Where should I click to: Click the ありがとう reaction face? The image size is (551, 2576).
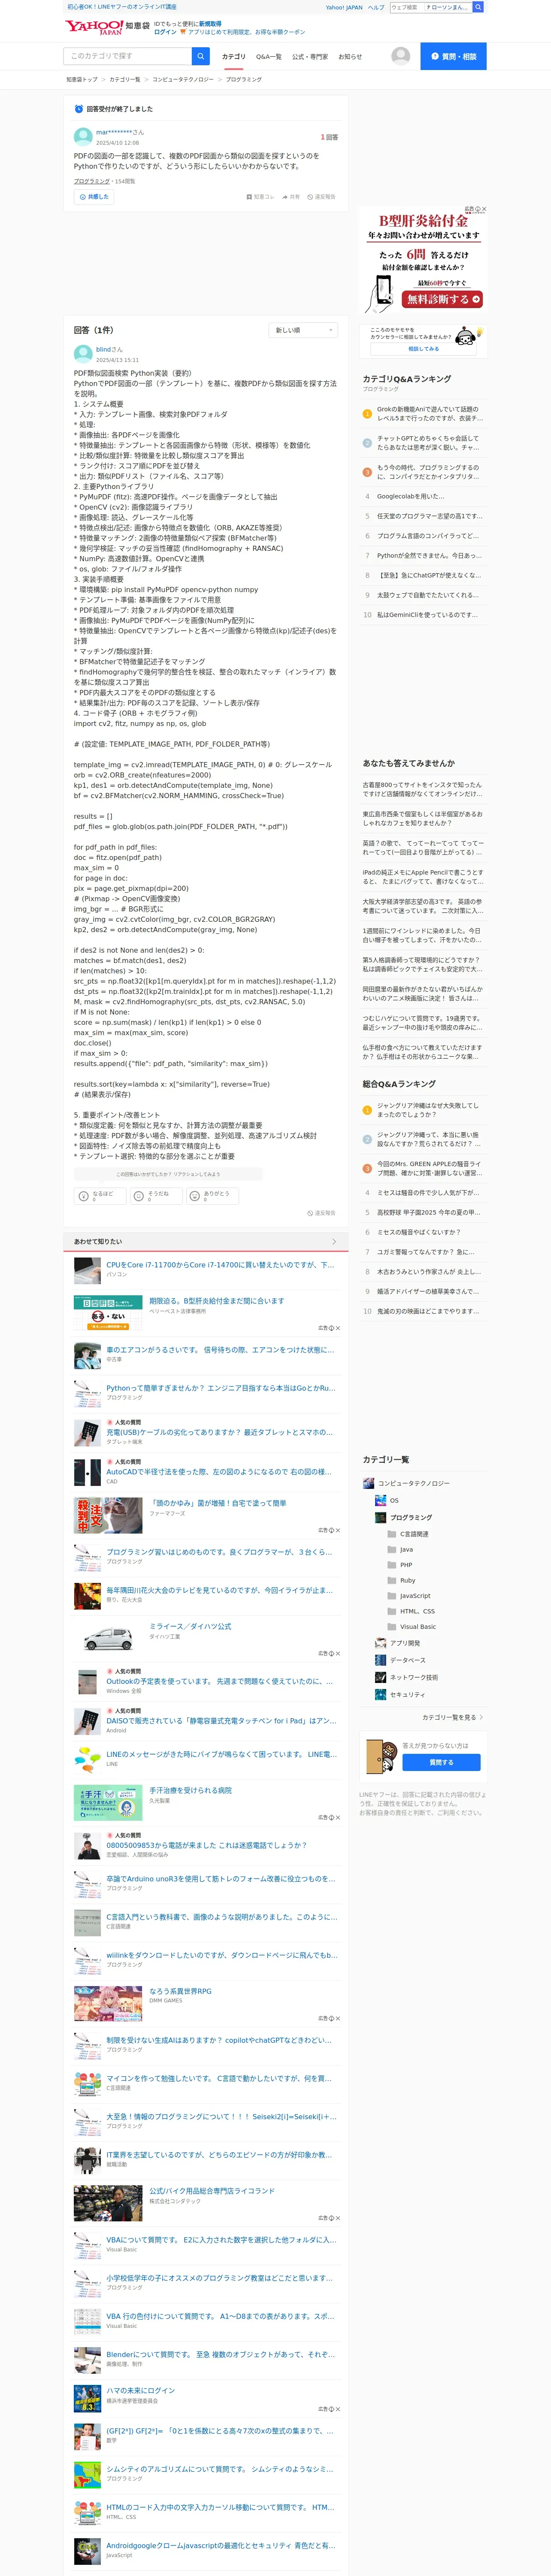[195, 1196]
